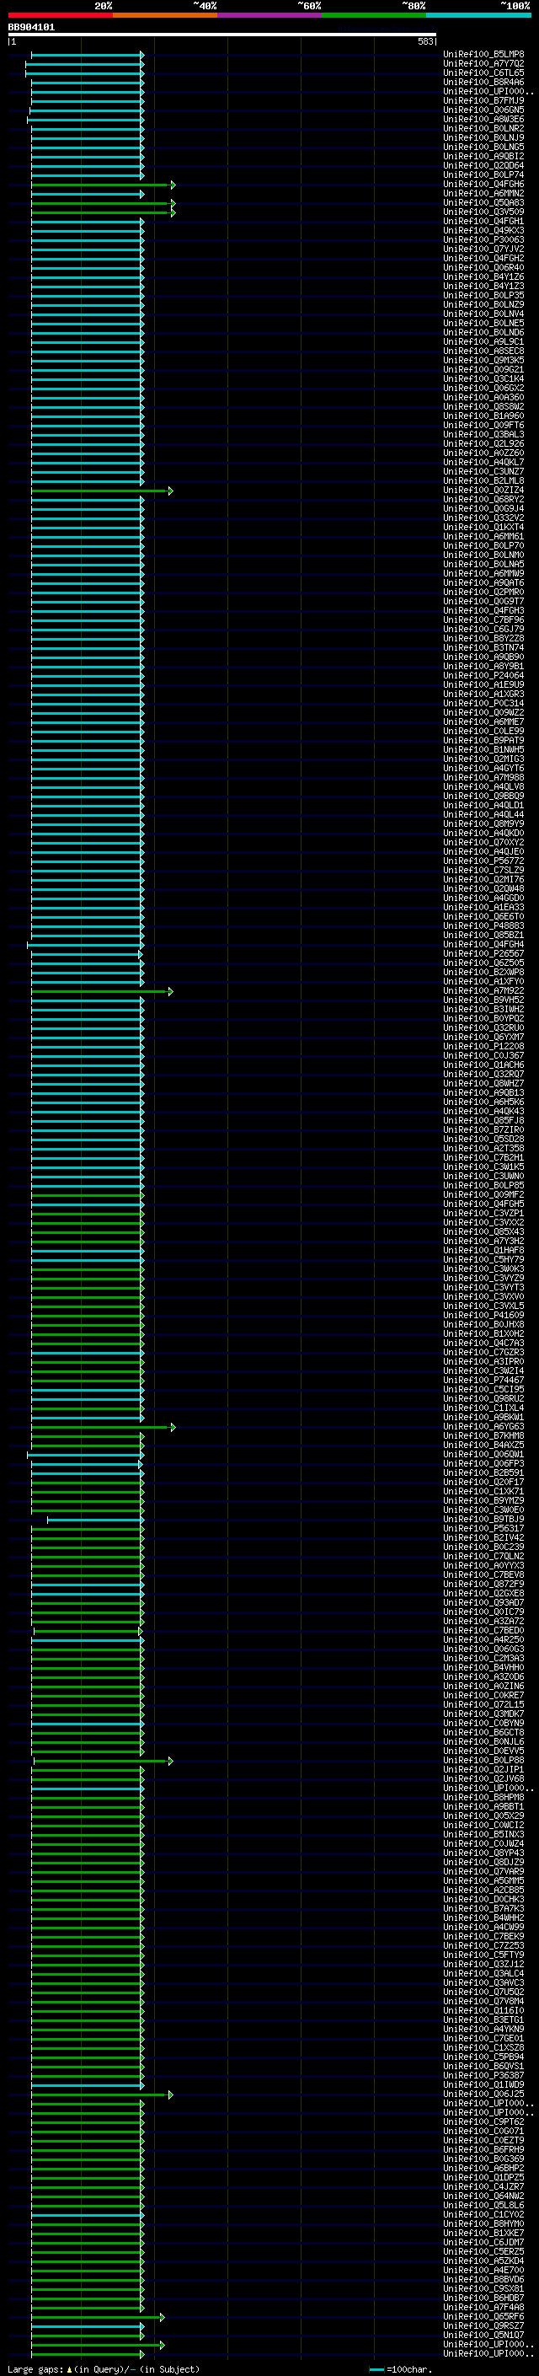This screenshot has height=2376, width=539.
Task: Click the white query sequence ruler bar
Action: [222, 35]
